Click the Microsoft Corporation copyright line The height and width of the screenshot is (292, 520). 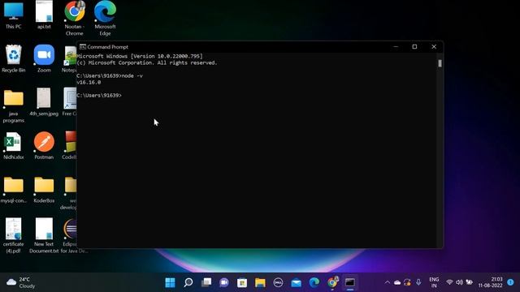(147, 63)
